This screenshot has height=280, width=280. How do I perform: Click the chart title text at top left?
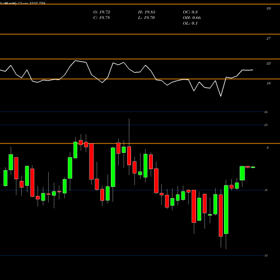coord(23,3)
